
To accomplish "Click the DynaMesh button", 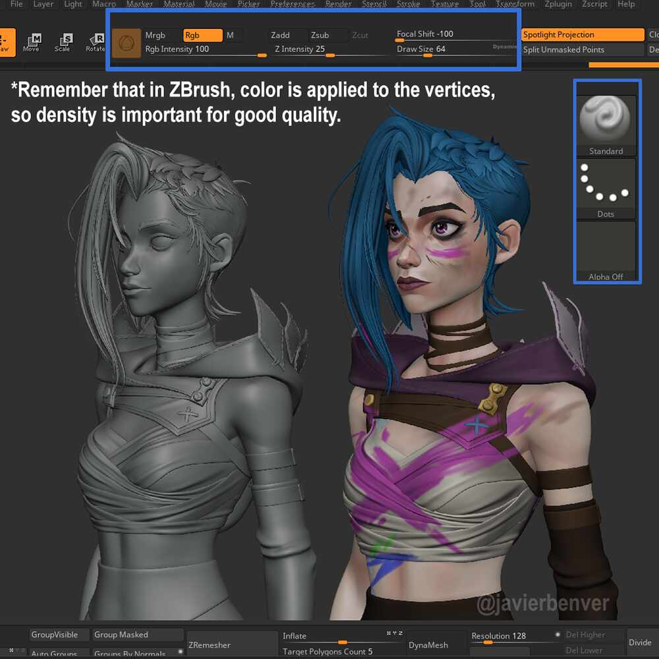I will point(436,645).
